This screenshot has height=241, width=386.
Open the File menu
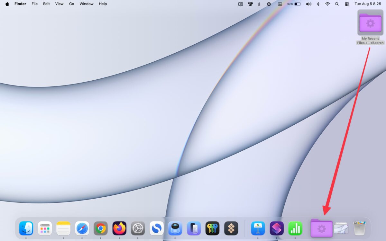click(34, 4)
